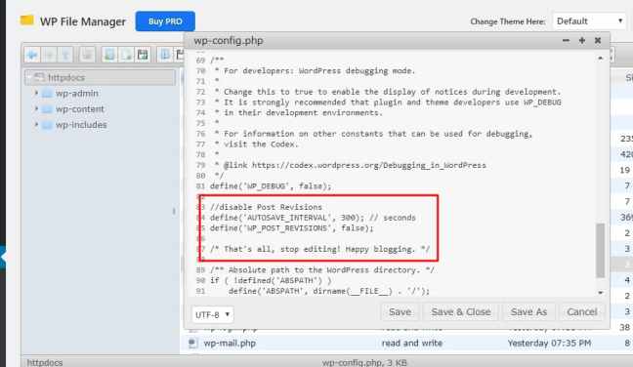633x367 pixels.
Task: Click in the AUTOSAVE_INTERVAL define line
Action: click(313, 218)
